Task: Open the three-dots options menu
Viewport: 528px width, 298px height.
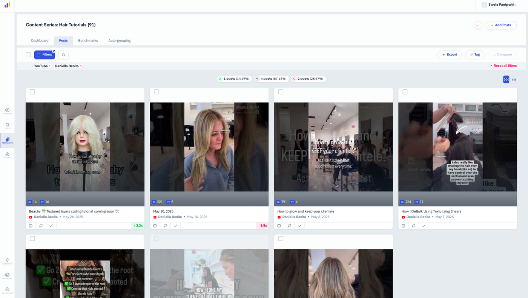Action: point(478,25)
